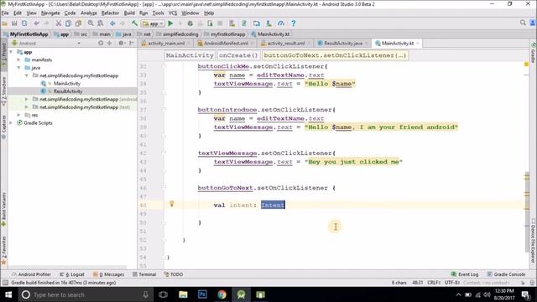
Task: Click the Help question mark icon
Action: click(x=293, y=23)
